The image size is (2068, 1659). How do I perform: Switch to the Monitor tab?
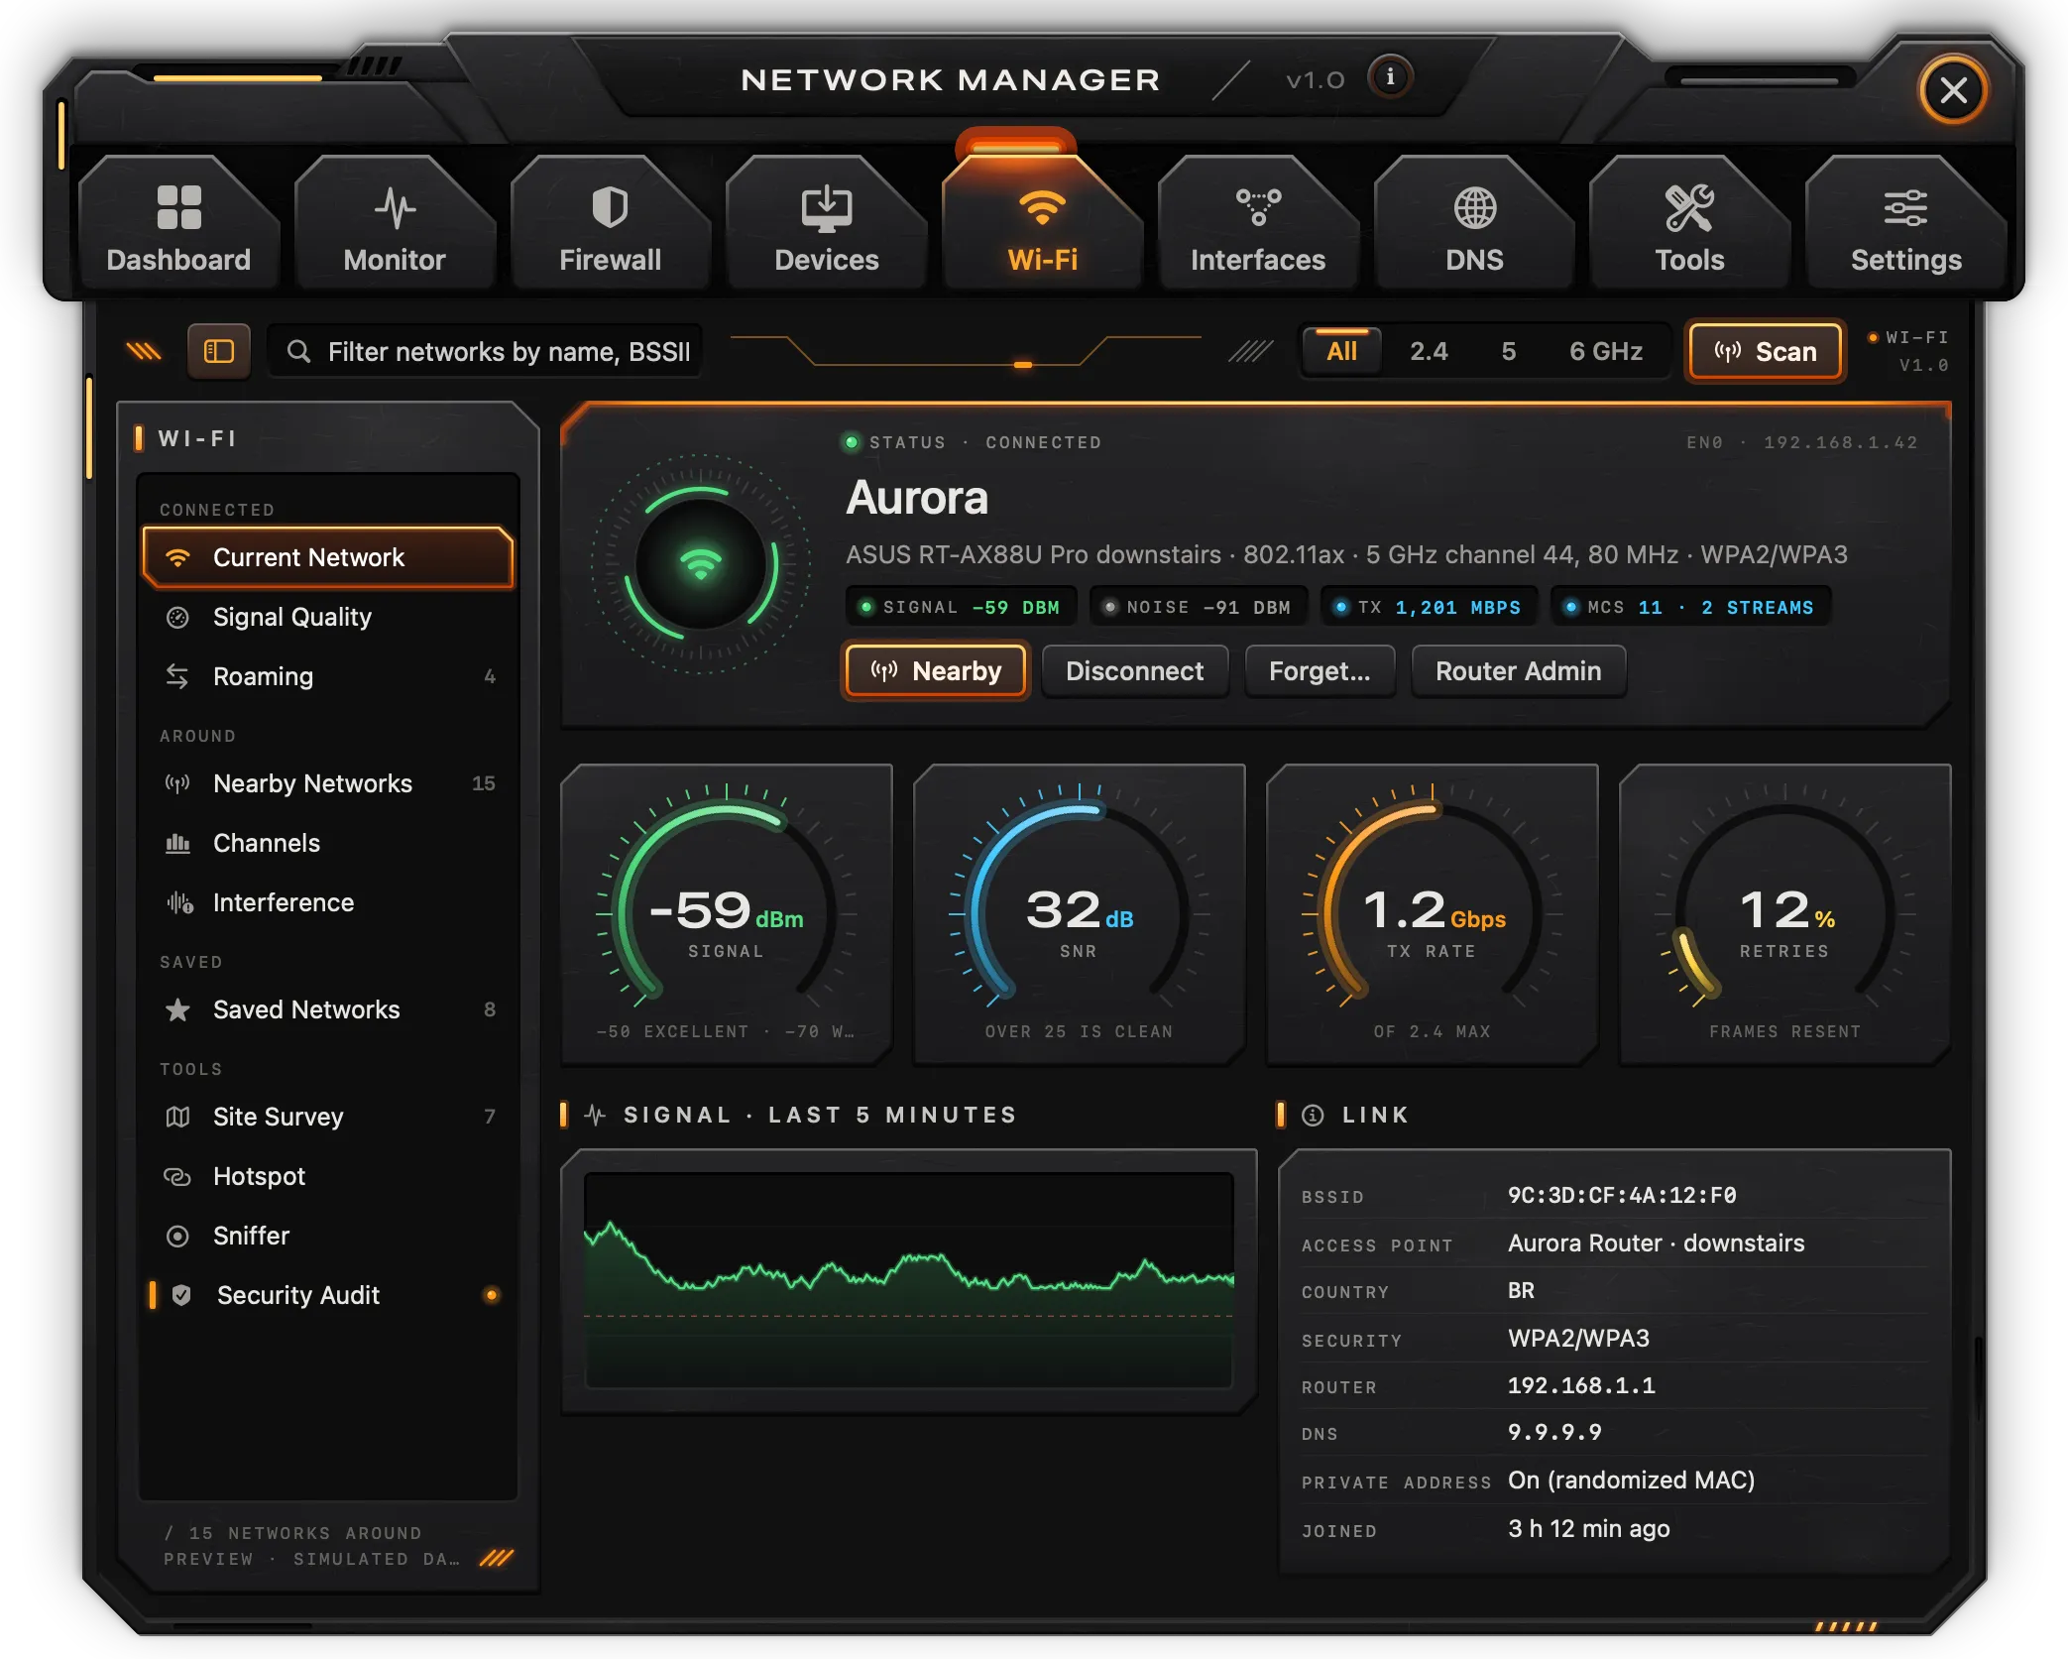(395, 225)
